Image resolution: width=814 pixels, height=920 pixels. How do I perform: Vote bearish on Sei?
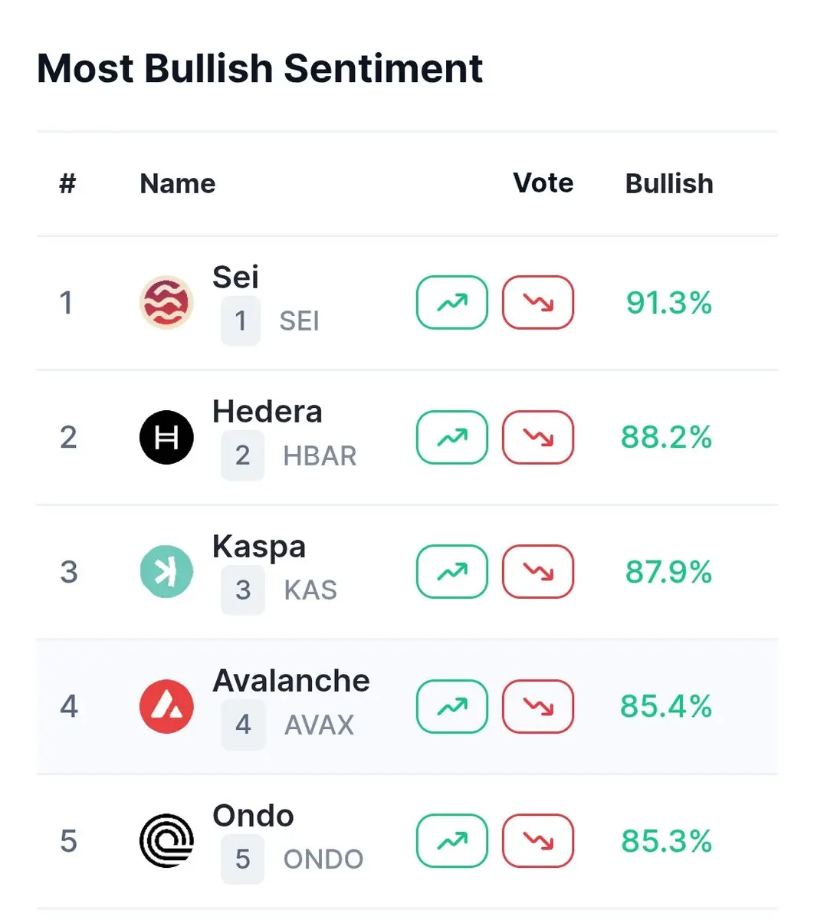tap(538, 303)
